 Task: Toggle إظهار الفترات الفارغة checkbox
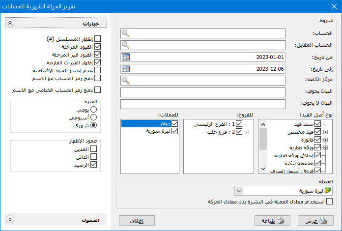[97, 62]
